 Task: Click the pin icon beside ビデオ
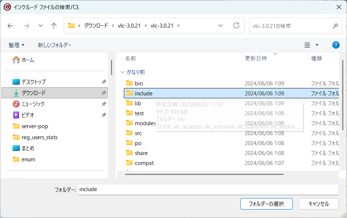(x=104, y=115)
